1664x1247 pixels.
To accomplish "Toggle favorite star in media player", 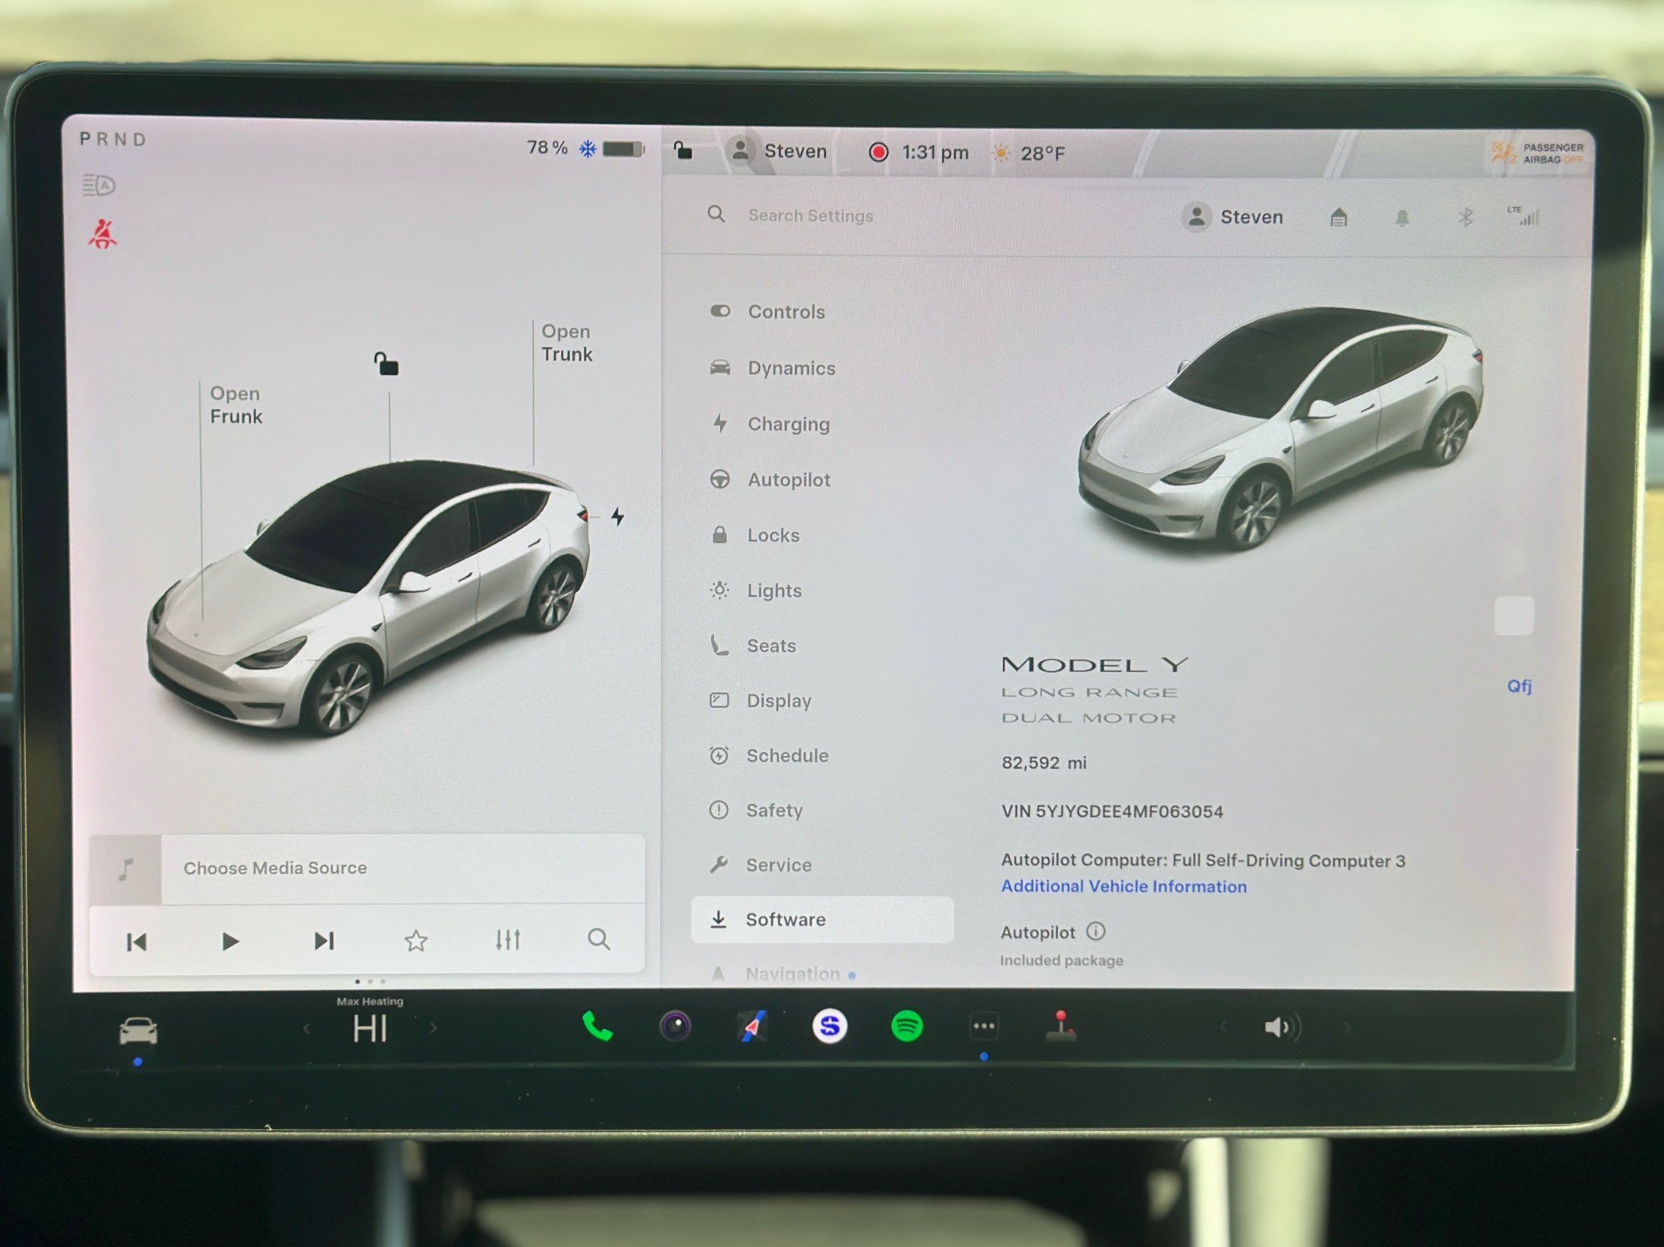I will point(416,940).
